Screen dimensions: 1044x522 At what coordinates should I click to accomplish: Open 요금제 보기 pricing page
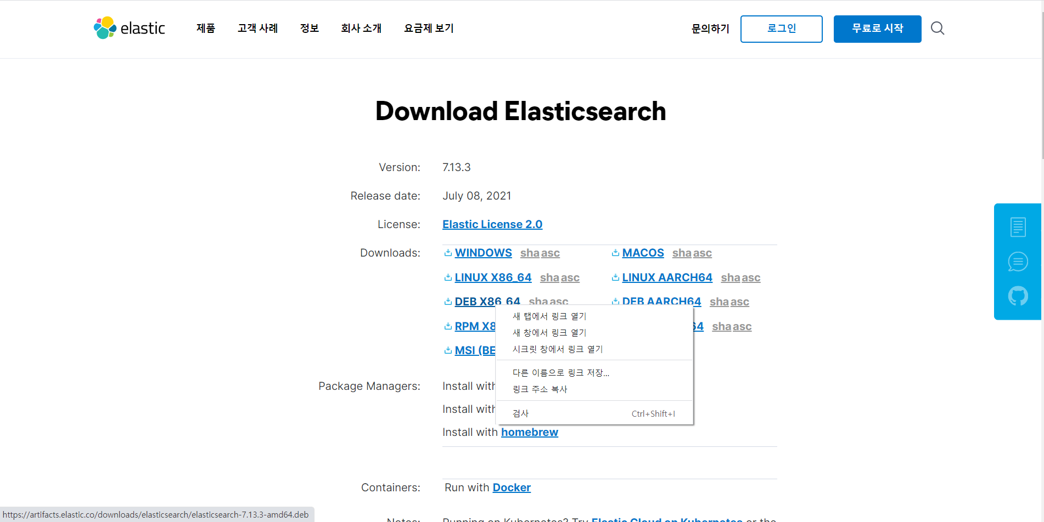tap(429, 29)
